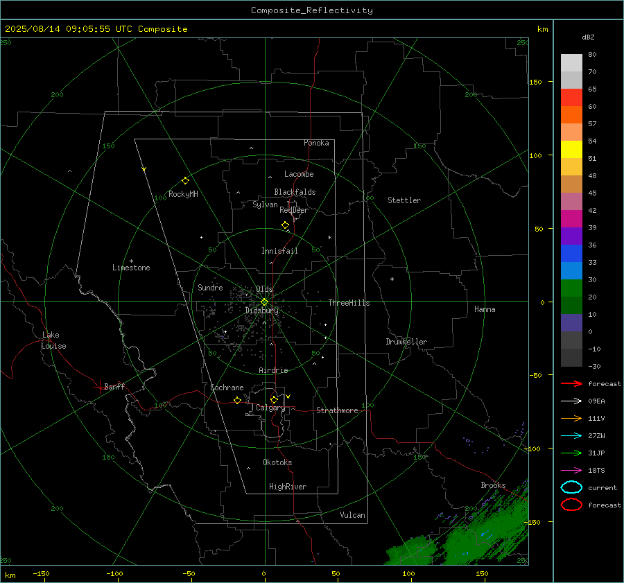Select the green 31JP arrow in legend
Viewport: 624px width, 583px height.
[x=571, y=453]
